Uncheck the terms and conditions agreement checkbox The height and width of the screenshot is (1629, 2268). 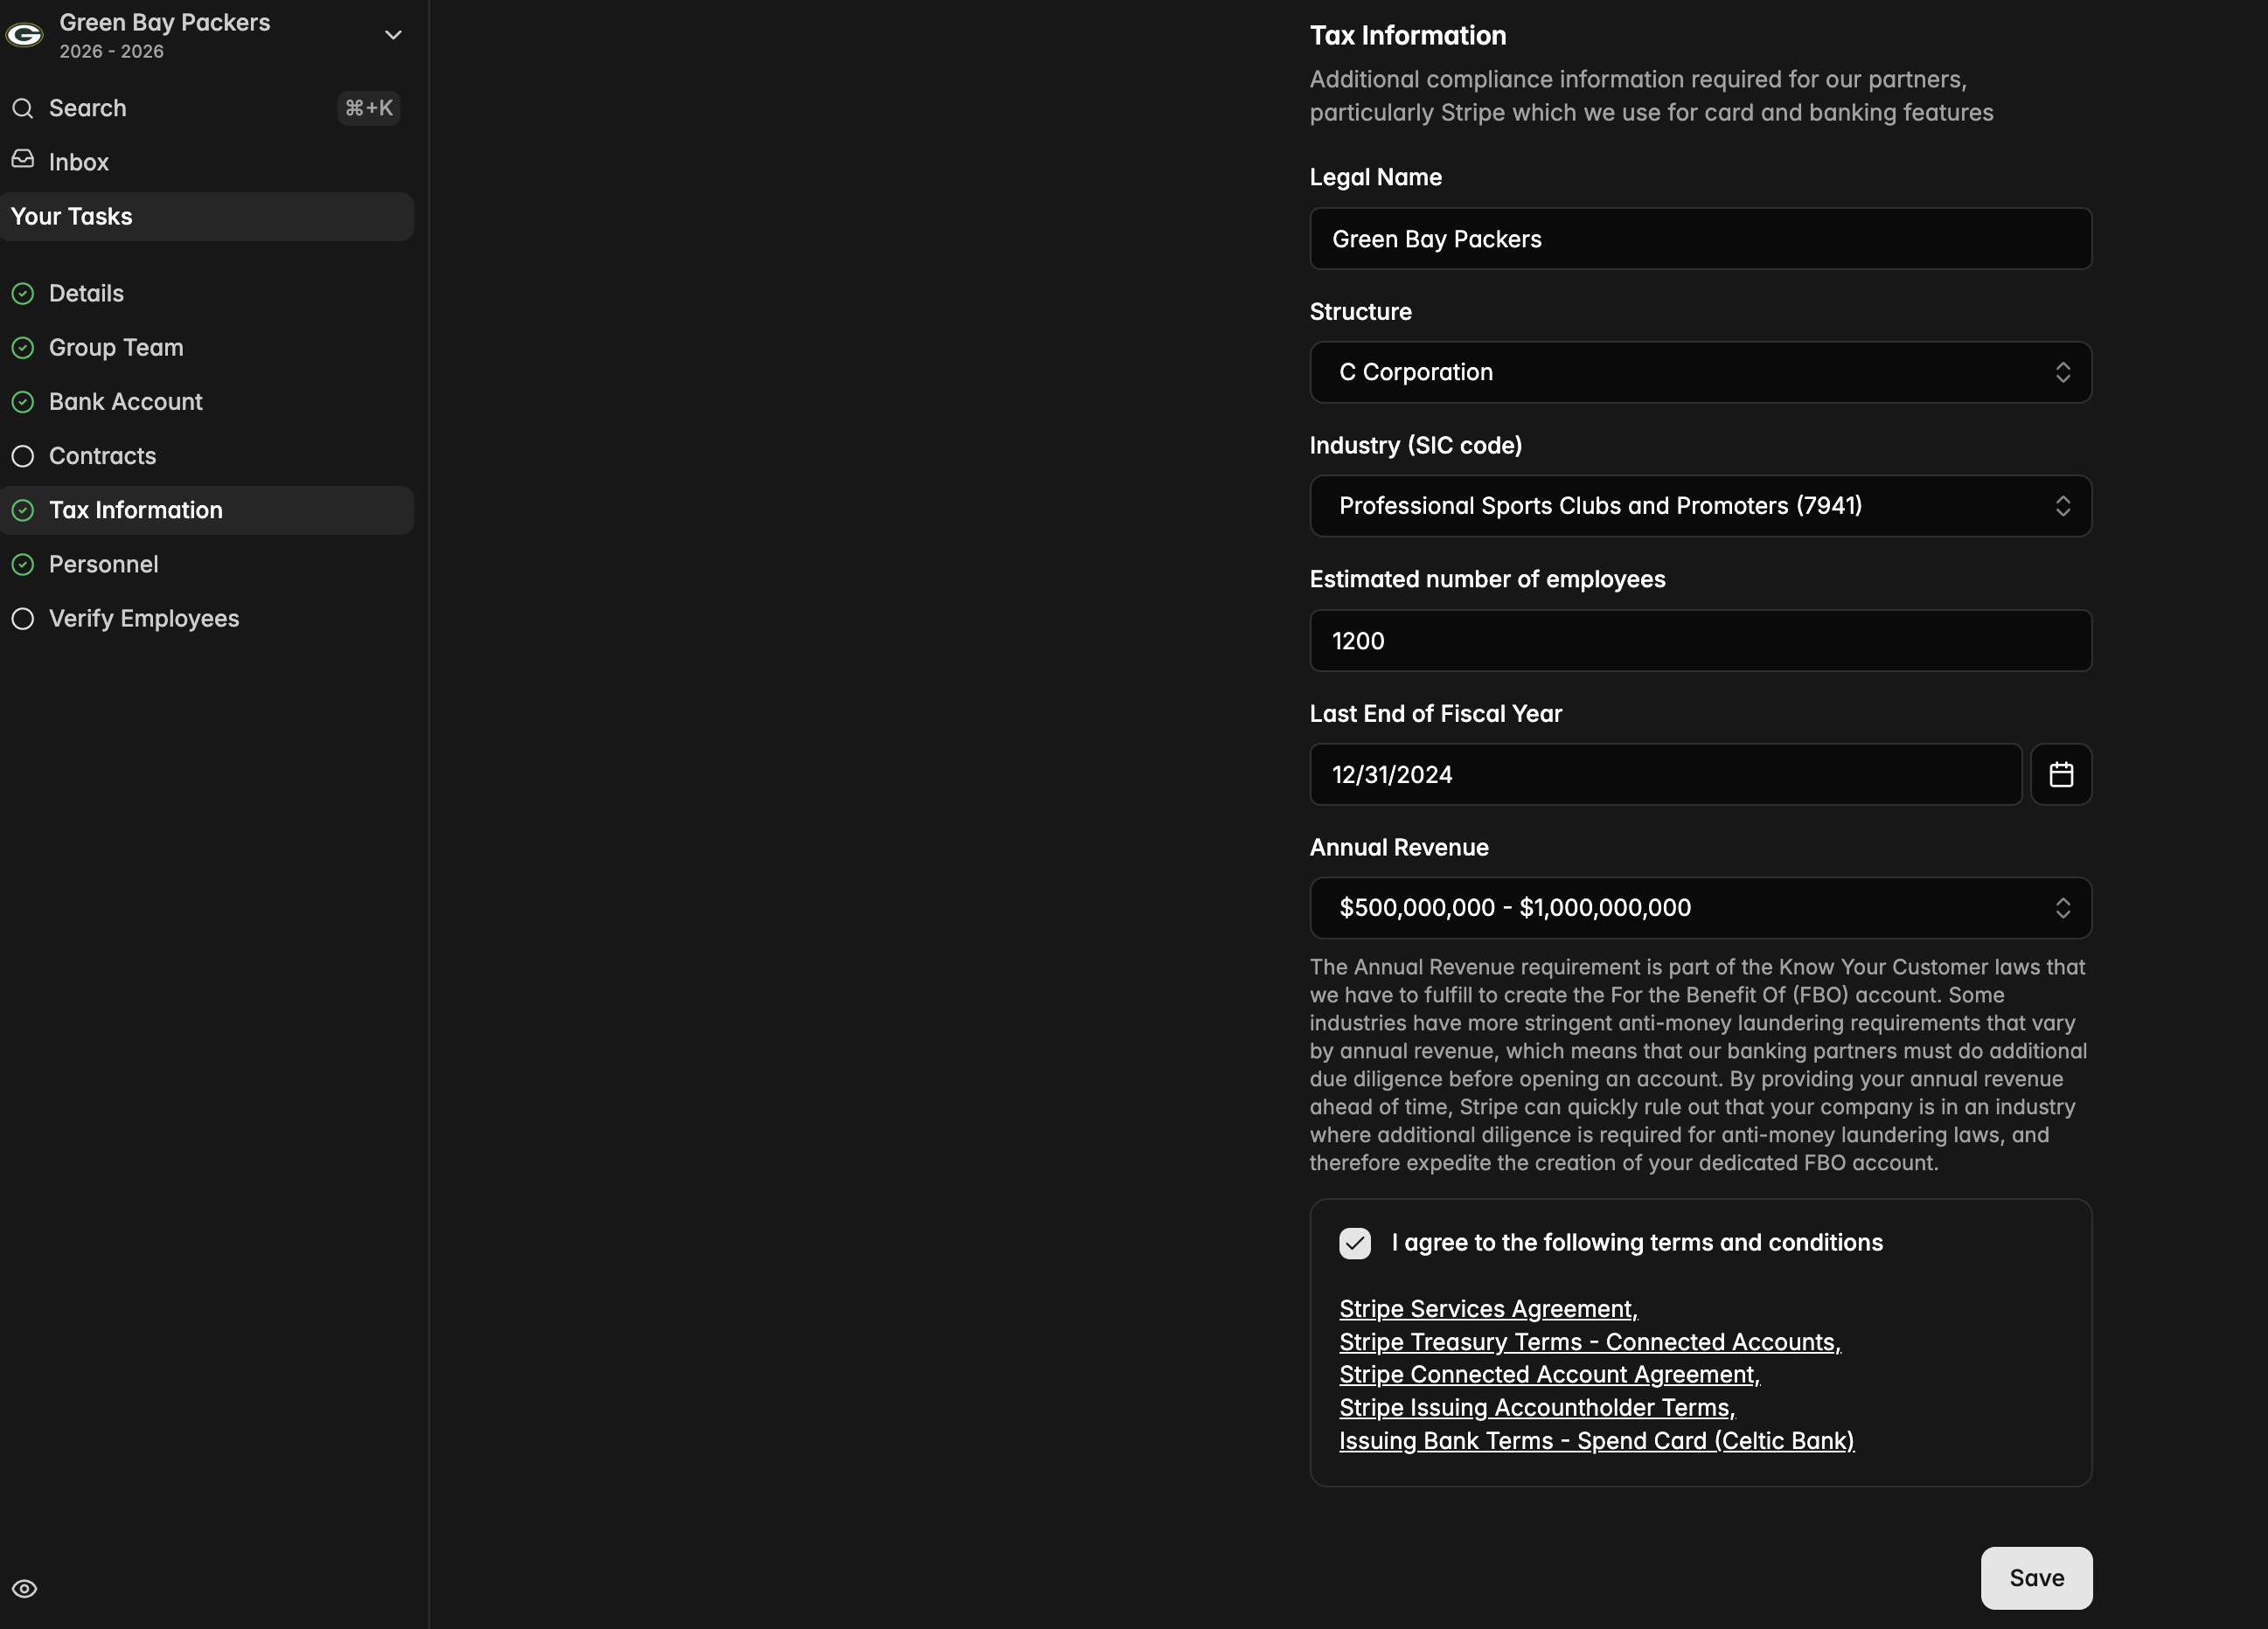1354,1244
